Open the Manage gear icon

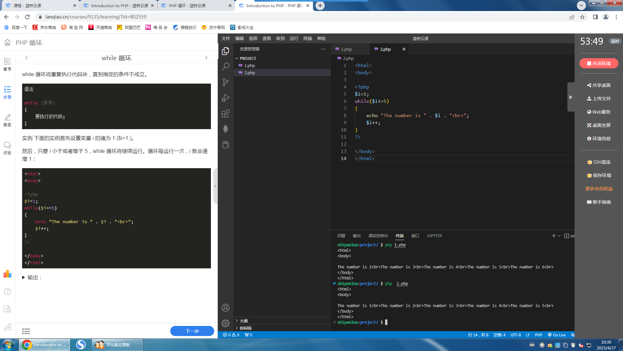point(226,323)
